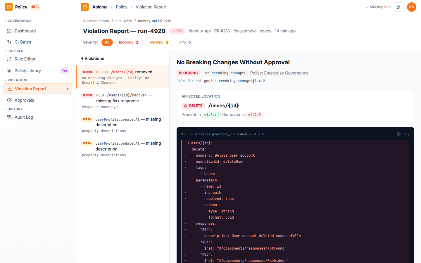This screenshot has height=263, width=421.
Task: Select UserProfile.updatedAt missing description violation
Action: tap(123, 149)
